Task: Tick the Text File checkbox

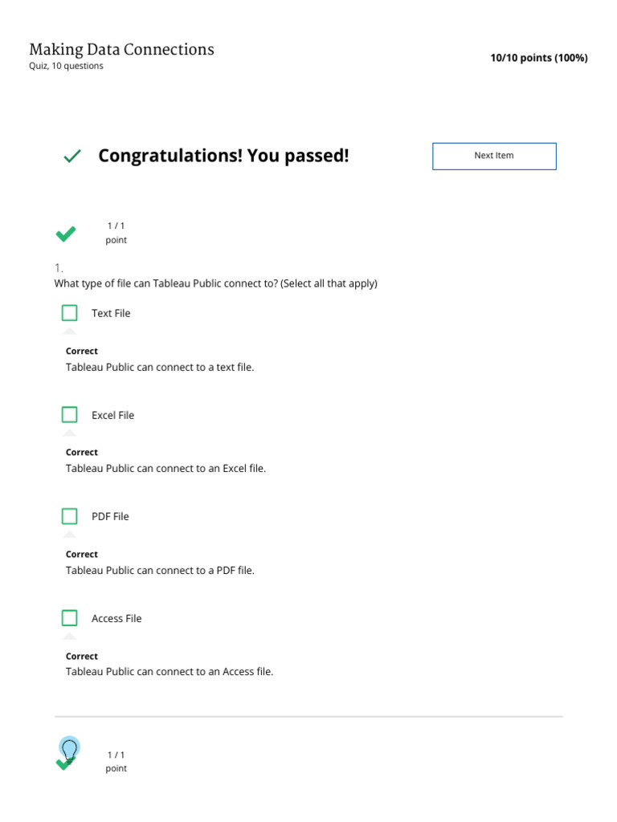Action: coord(69,313)
